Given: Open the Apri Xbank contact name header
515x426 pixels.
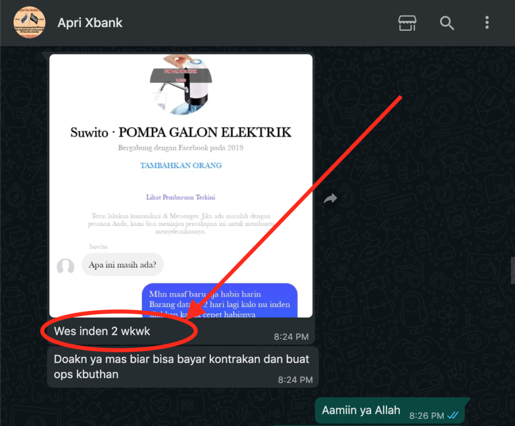Looking at the screenshot, I should point(90,23).
